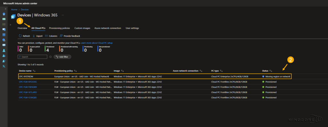The image size is (328, 127).
Task: Open Troubleshooting wrench icon in sidebar
Action: (x=4, y=66)
